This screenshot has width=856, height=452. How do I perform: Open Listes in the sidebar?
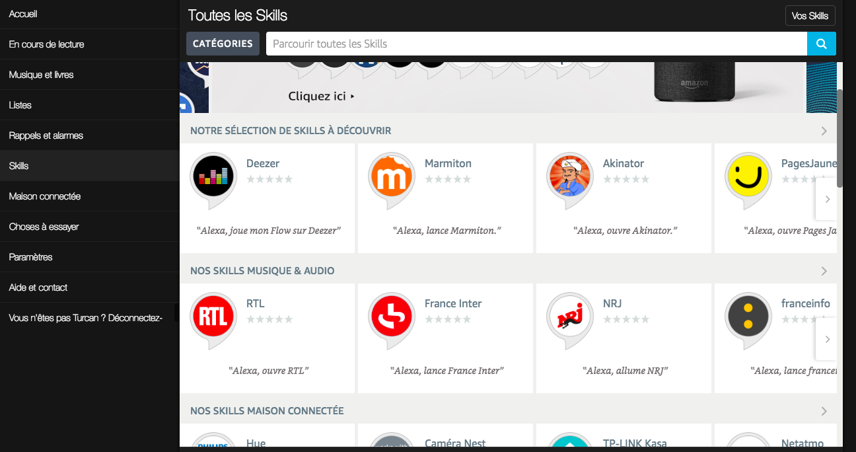click(90, 105)
